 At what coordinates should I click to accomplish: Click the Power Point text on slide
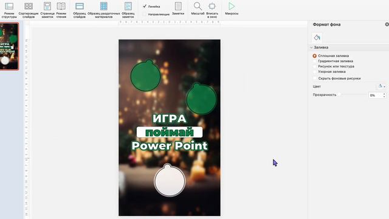coord(170,146)
